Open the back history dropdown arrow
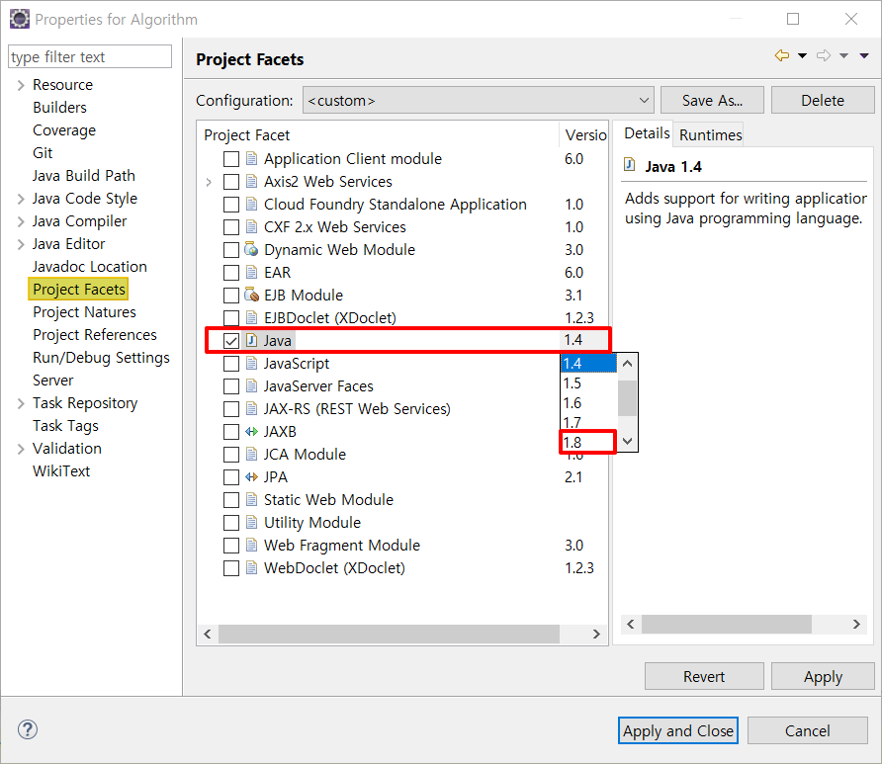Image resolution: width=882 pixels, height=764 pixels. tap(803, 55)
